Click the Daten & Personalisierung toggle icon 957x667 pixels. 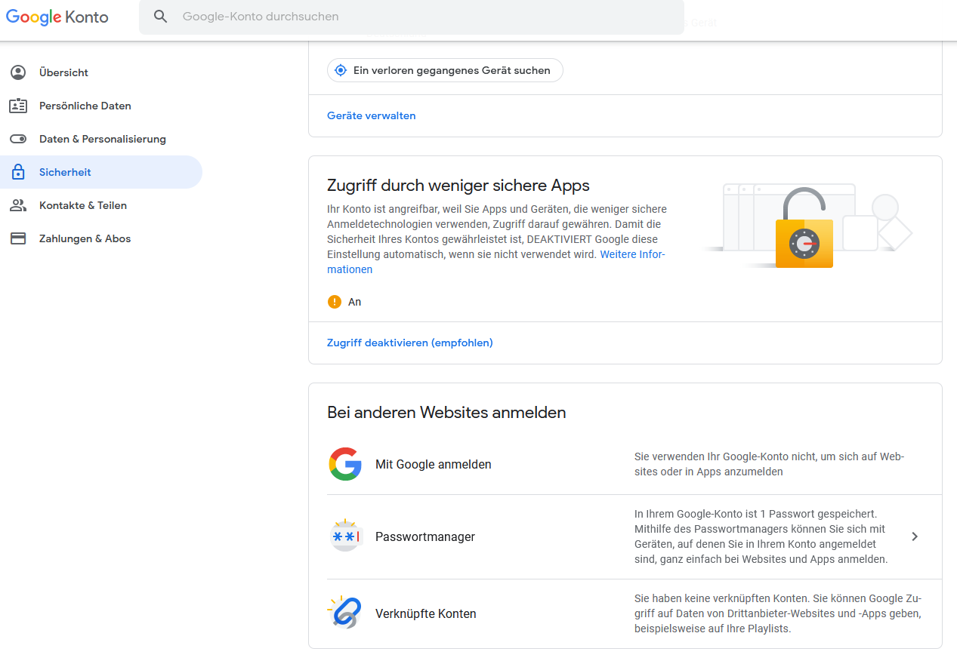click(18, 139)
